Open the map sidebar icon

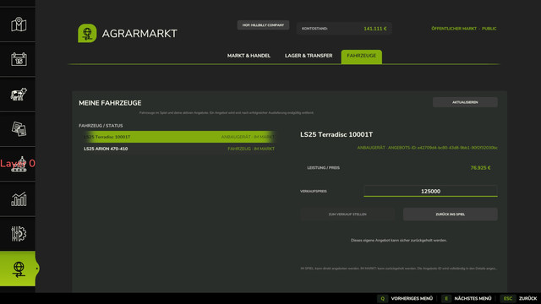(19, 24)
